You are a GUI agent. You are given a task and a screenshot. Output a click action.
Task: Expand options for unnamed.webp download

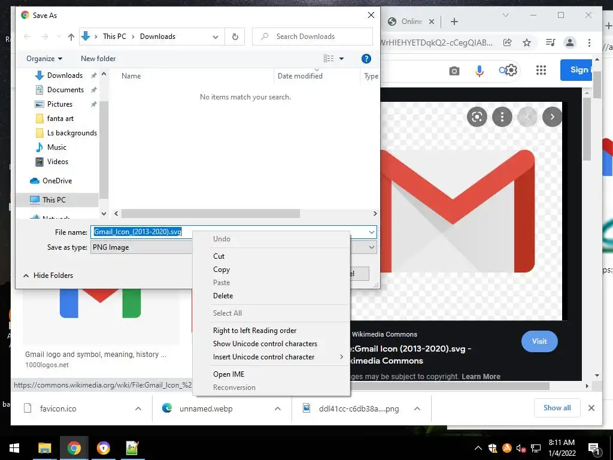(278, 408)
